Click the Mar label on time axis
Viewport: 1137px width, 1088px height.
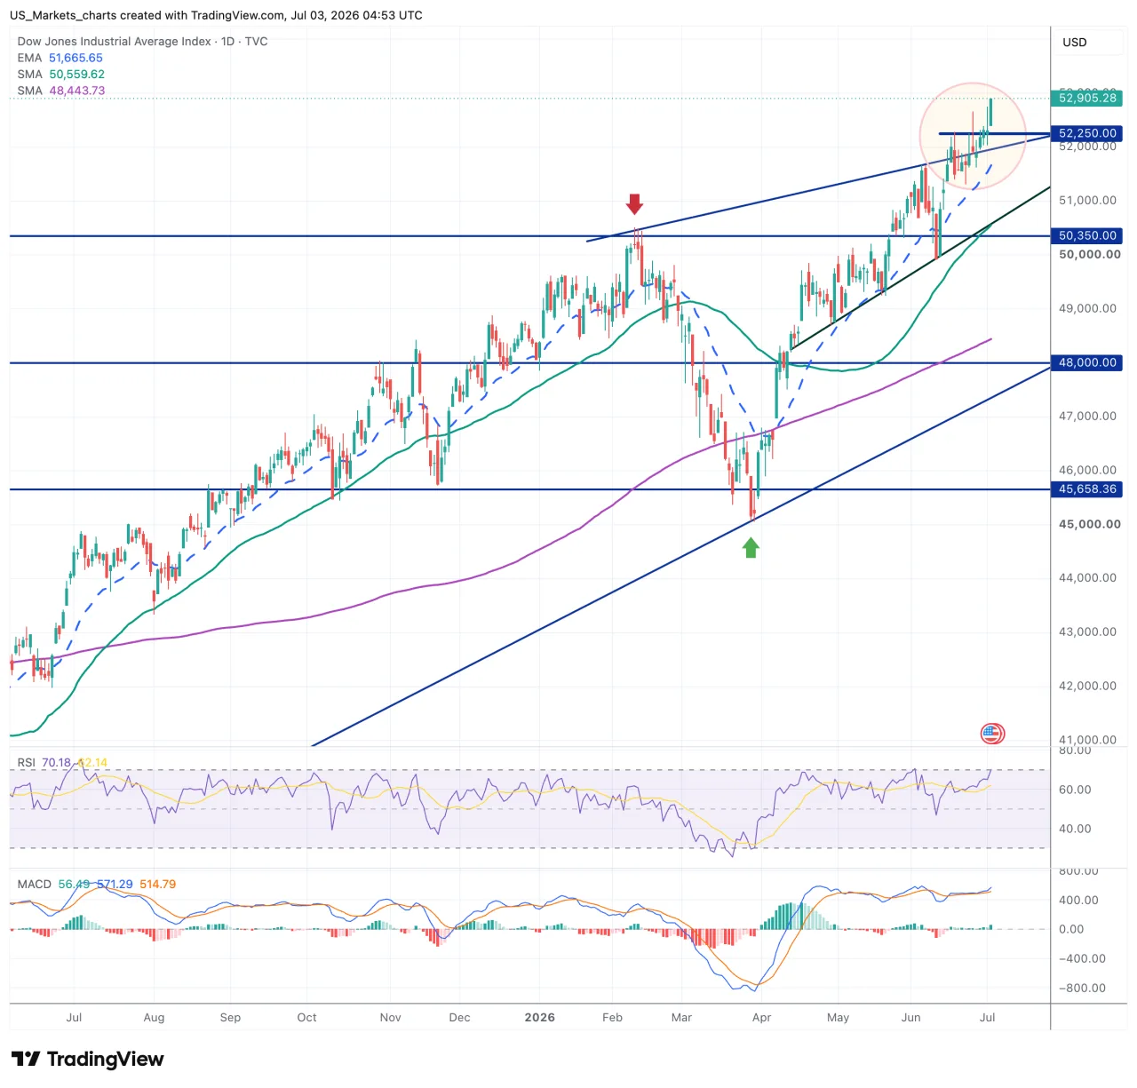point(681,1017)
